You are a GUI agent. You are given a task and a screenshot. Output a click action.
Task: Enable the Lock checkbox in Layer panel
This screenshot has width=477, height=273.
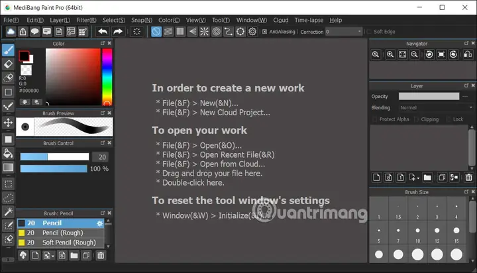[449, 119]
